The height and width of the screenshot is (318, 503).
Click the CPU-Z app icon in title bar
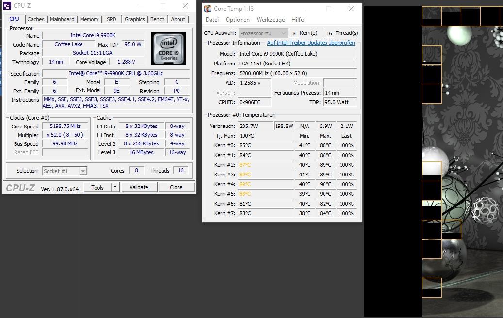(x=7, y=6)
